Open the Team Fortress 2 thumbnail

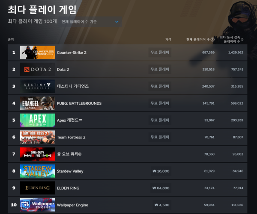37,137
